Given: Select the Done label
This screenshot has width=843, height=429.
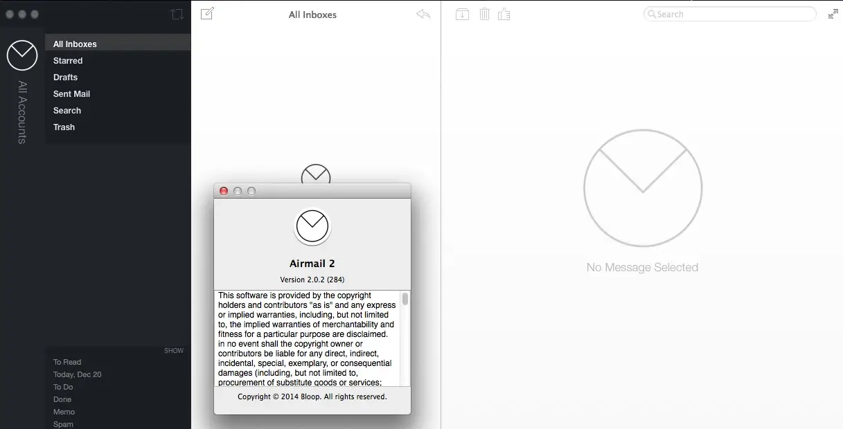Looking at the screenshot, I should click(62, 399).
